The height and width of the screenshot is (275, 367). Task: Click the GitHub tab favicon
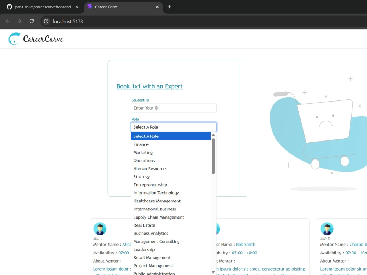[x=10, y=7]
